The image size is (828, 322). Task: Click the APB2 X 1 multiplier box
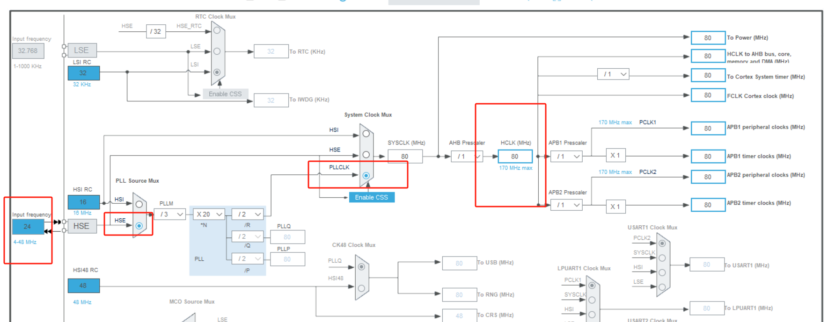pyautogui.click(x=616, y=207)
